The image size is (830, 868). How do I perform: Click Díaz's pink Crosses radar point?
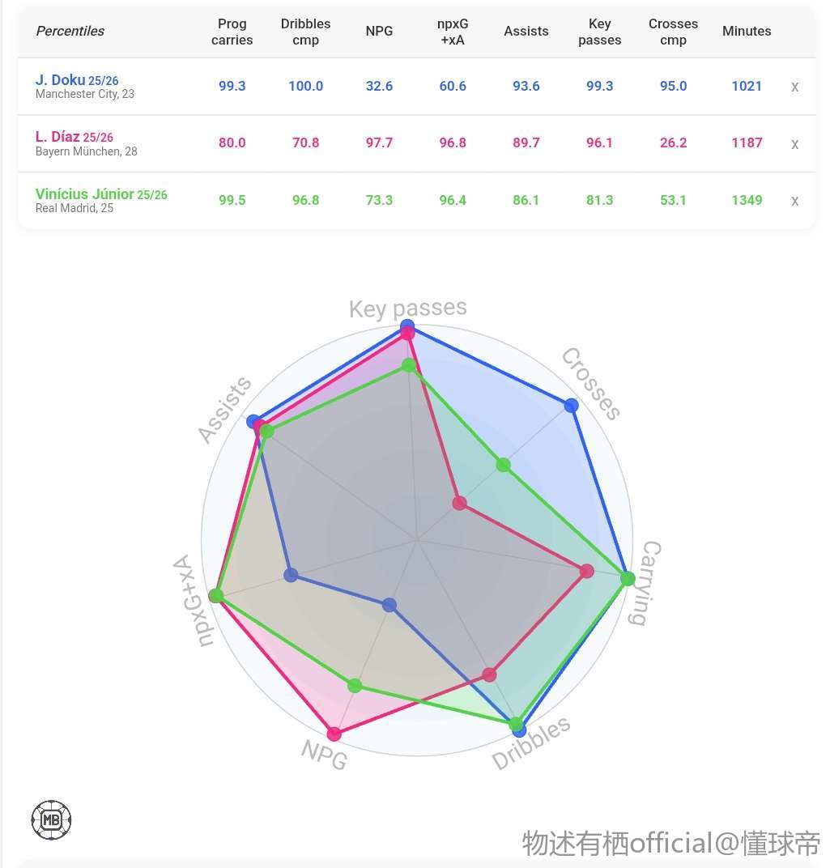point(460,504)
